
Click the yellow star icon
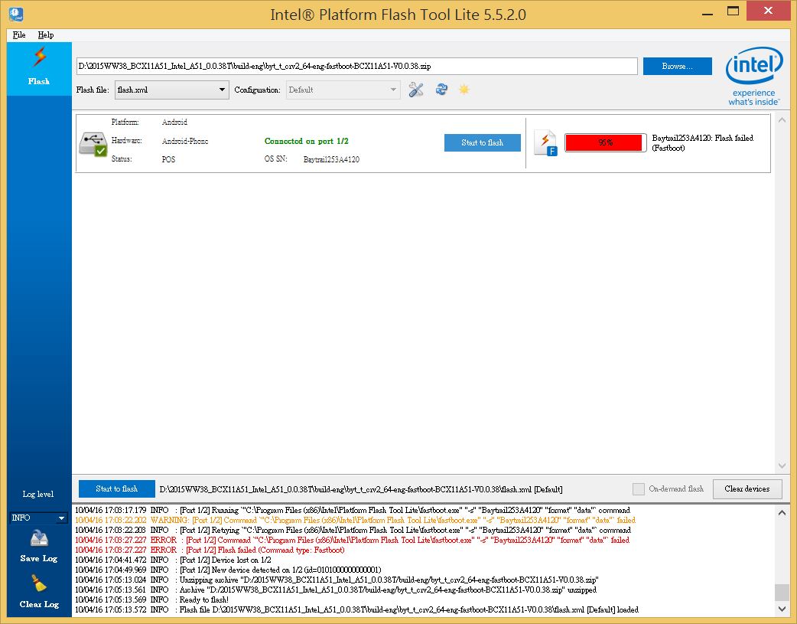[464, 90]
